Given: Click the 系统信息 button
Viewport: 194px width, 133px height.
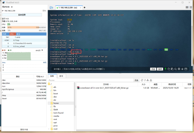Looking at the screenshot, I should [22, 15].
